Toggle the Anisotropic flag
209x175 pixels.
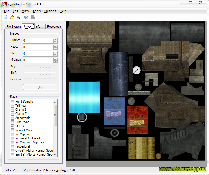click(x=13, y=118)
